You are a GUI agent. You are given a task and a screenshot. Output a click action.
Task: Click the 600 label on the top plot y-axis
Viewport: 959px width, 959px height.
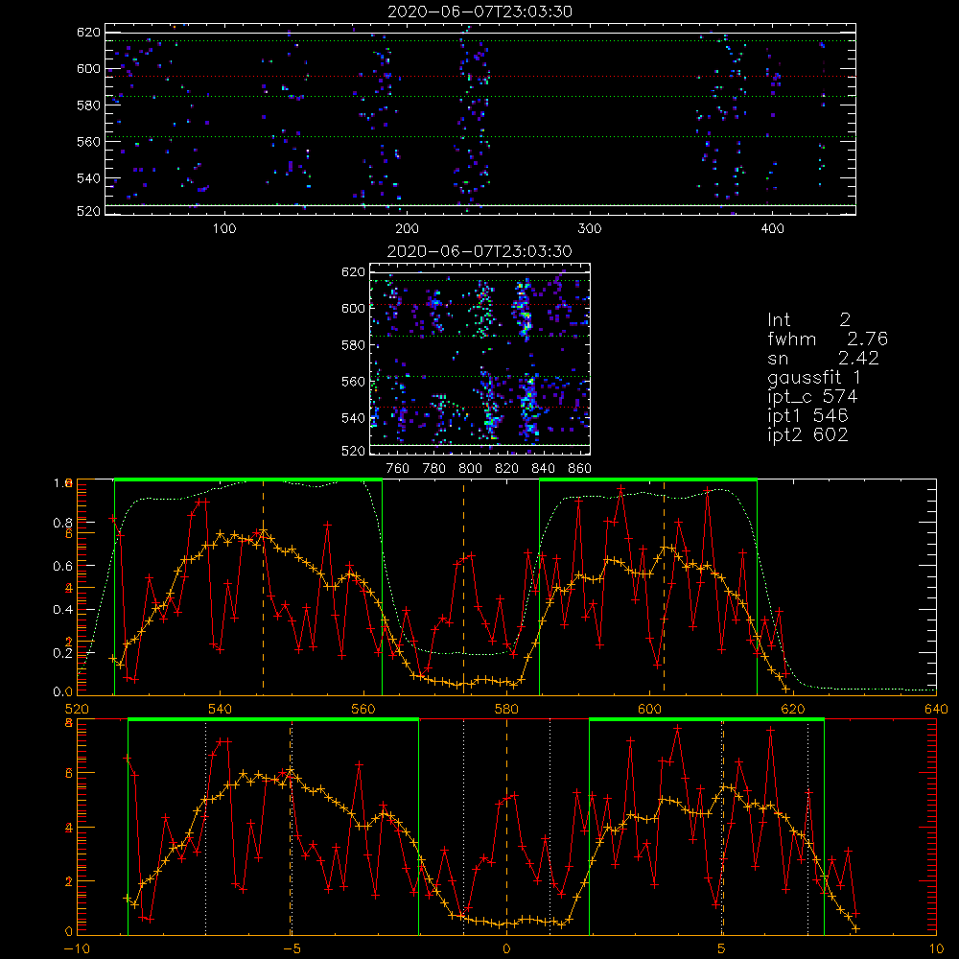coord(88,68)
